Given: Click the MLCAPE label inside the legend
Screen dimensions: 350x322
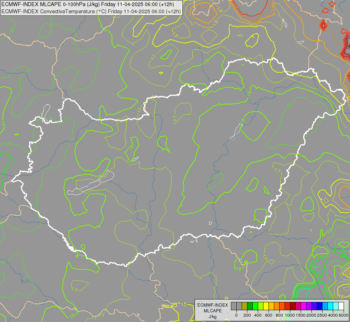Looking at the screenshot, I should point(213,311).
